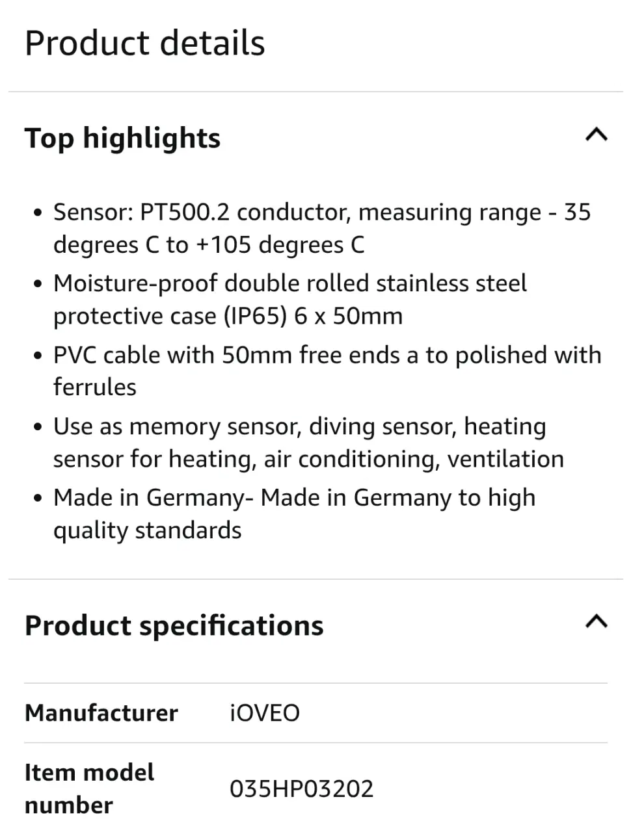Click the bullet dot beside memory sensor highlight

click(38, 427)
